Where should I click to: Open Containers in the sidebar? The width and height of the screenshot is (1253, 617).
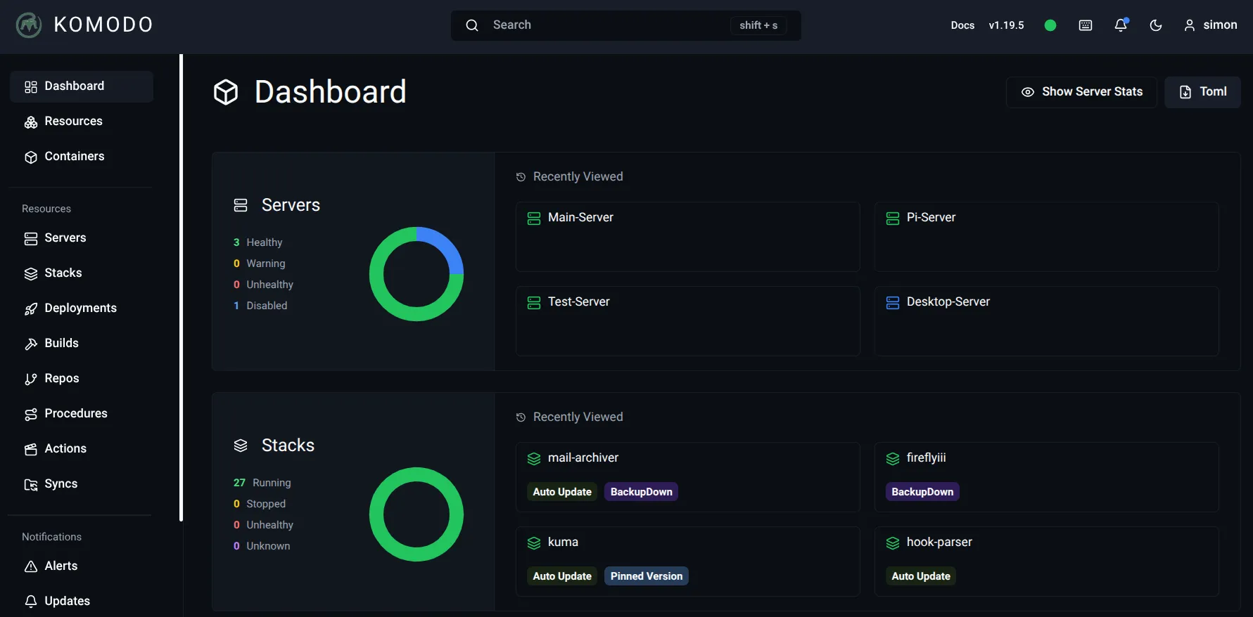click(x=82, y=157)
